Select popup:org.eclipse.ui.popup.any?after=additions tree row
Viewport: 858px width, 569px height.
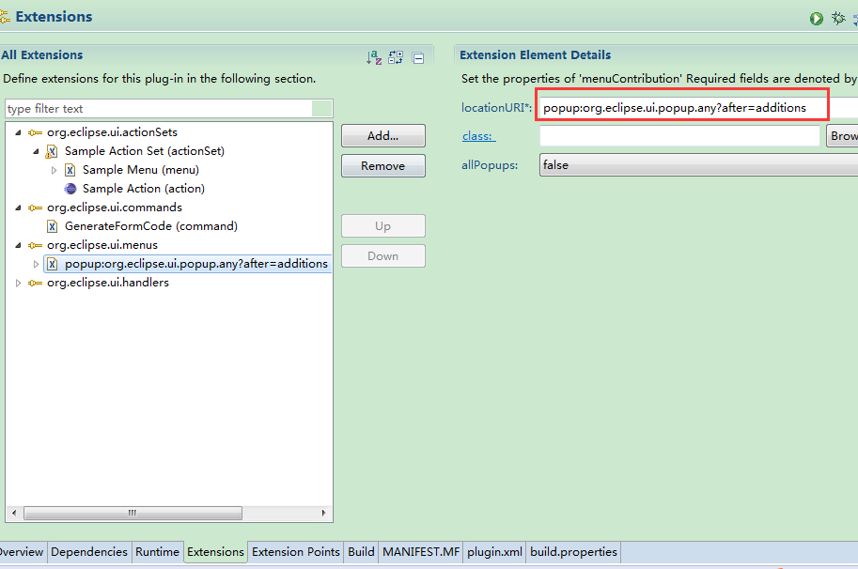(188, 264)
